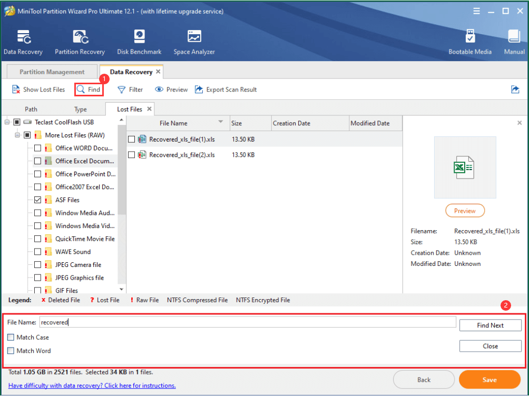529x396 pixels.
Task: Click the tree vertical scrollbar thumb
Action: pyautogui.click(x=122, y=170)
